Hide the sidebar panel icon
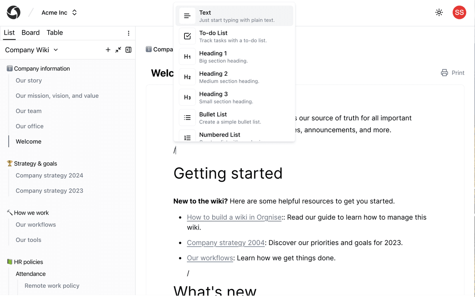The height and width of the screenshot is (297, 475). click(x=129, y=50)
